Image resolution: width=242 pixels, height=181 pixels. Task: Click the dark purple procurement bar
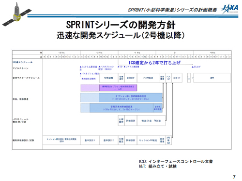coord(118,88)
